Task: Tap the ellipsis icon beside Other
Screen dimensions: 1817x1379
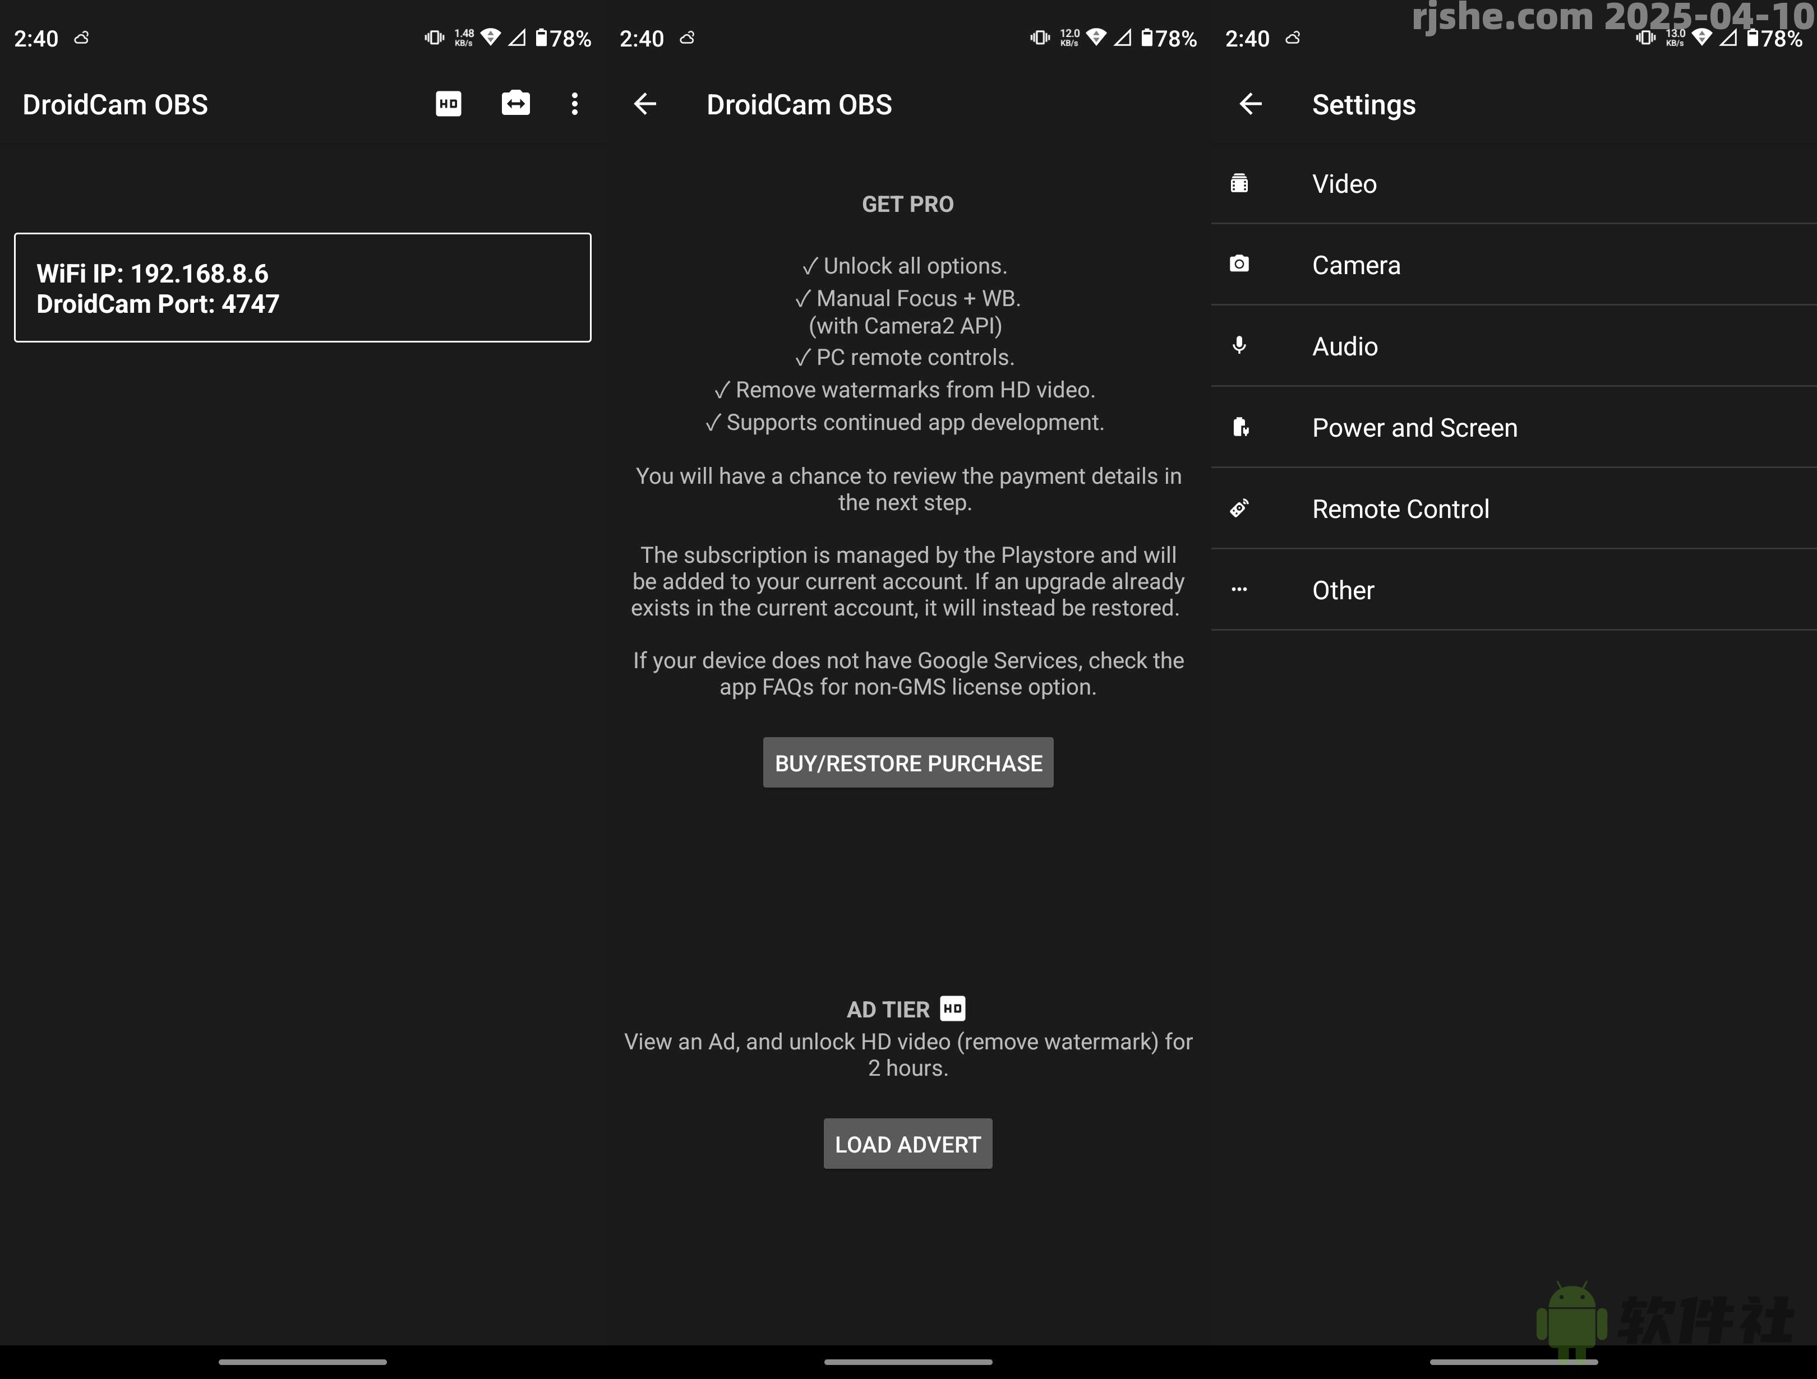Action: (x=1239, y=589)
